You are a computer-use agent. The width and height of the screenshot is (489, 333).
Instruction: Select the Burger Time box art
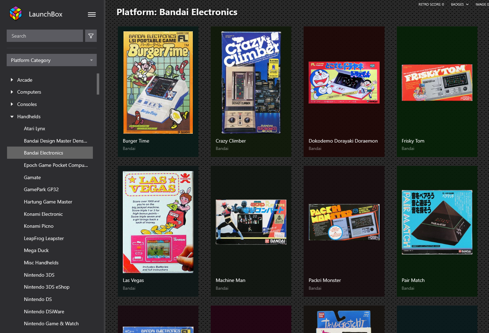pos(158,82)
